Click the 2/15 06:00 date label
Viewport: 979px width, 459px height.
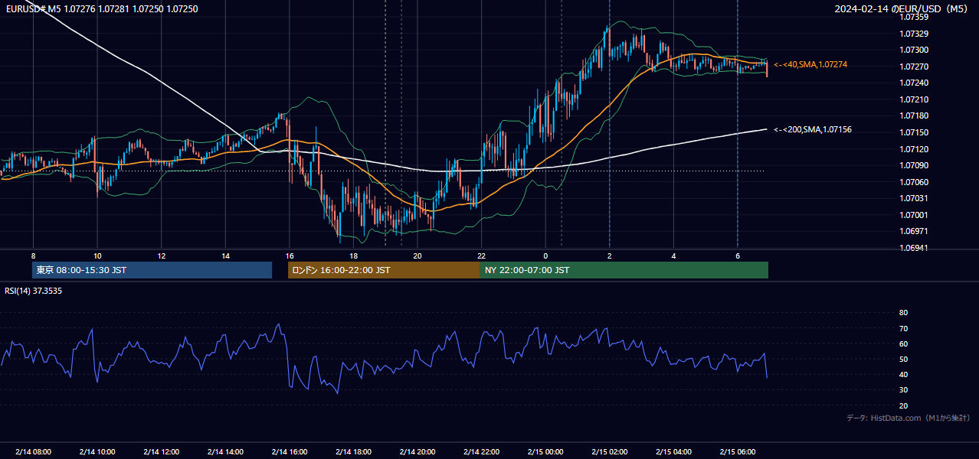(x=737, y=451)
